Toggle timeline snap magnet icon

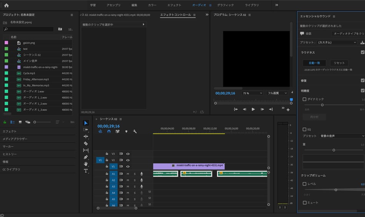pos(109,132)
